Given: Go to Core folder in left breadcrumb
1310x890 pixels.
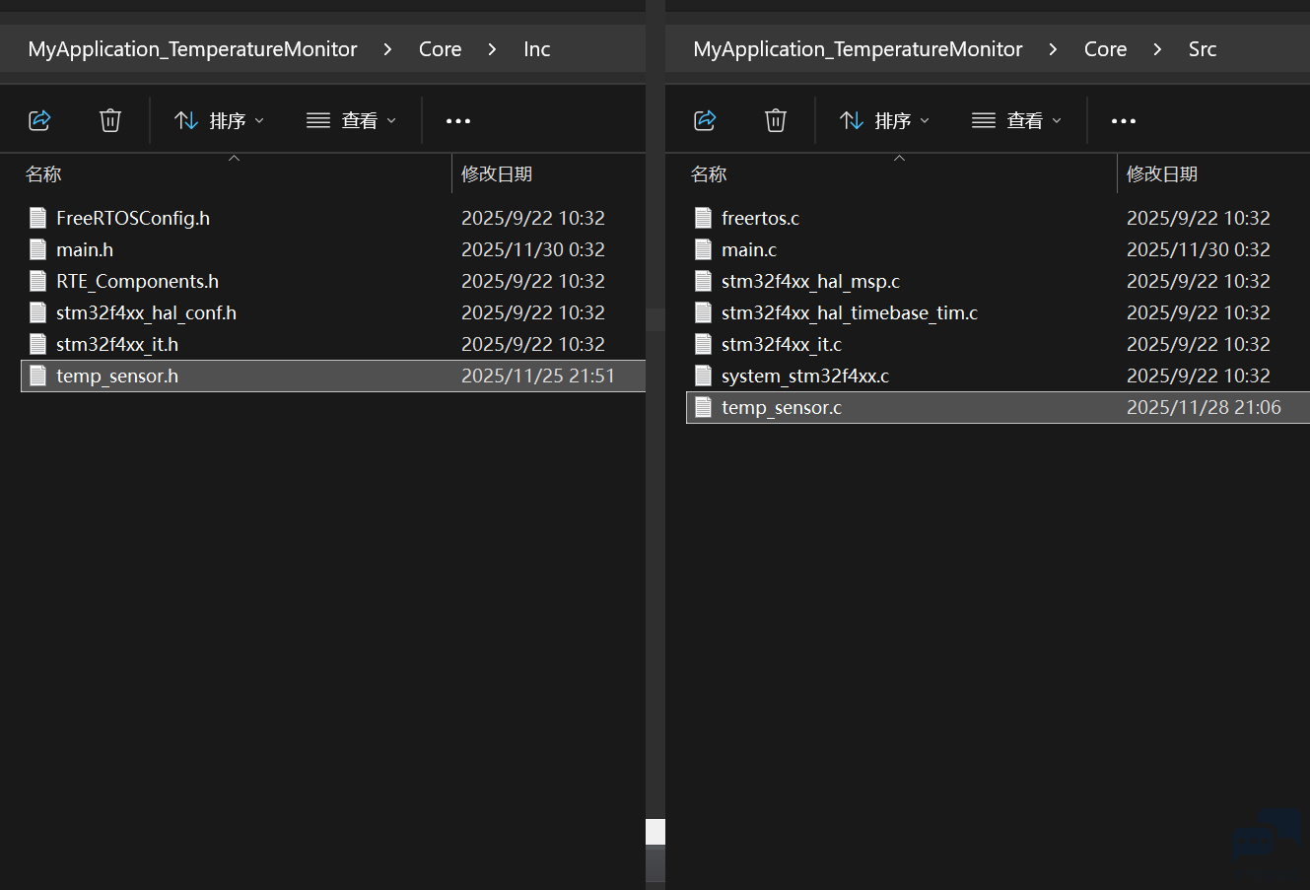Looking at the screenshot, I should pos(440,49).
